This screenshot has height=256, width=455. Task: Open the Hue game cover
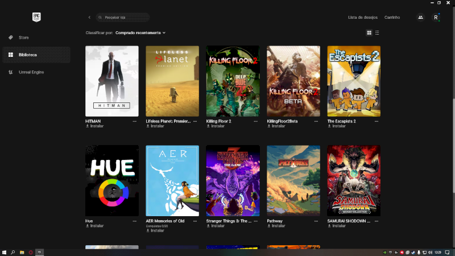pos(111,180)
